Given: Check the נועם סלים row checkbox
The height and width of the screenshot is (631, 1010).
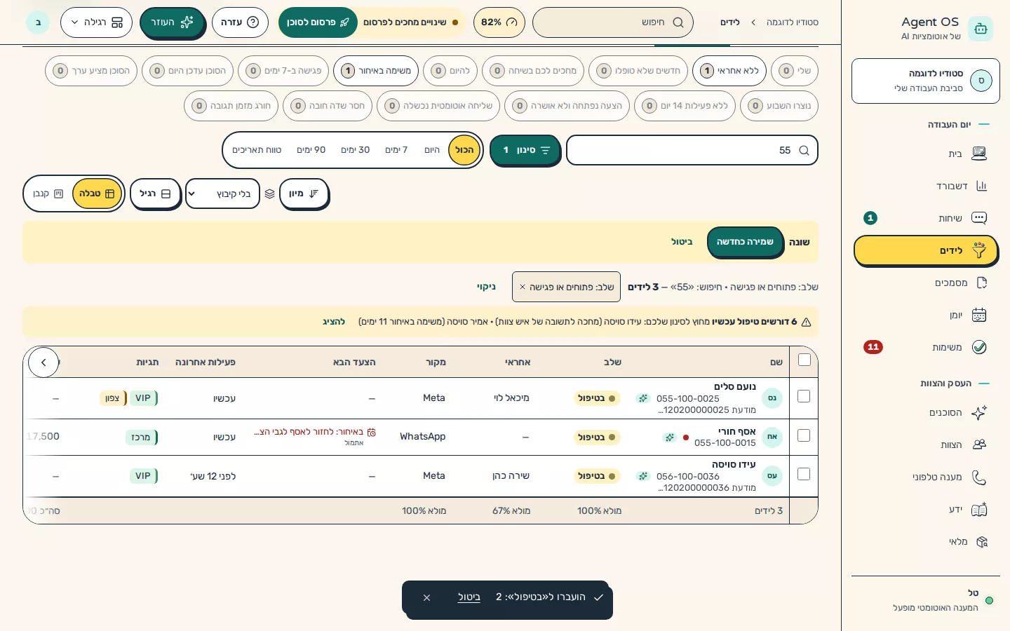Looking at the screenshot, I should (804, 396).
